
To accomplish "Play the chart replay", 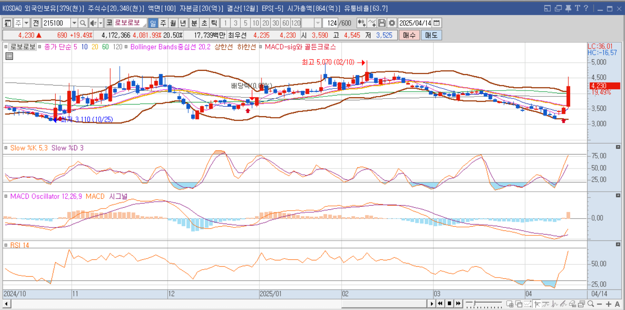I will [431, 304].
